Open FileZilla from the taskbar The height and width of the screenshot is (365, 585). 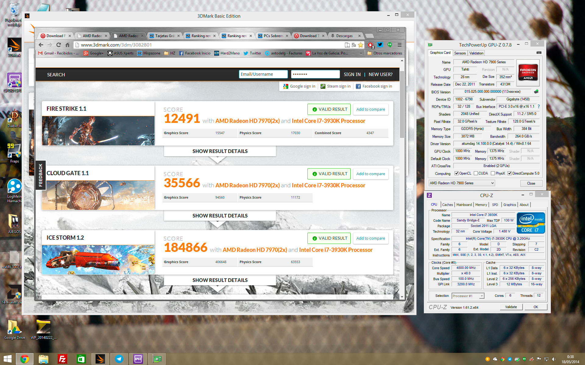point(62,359)
